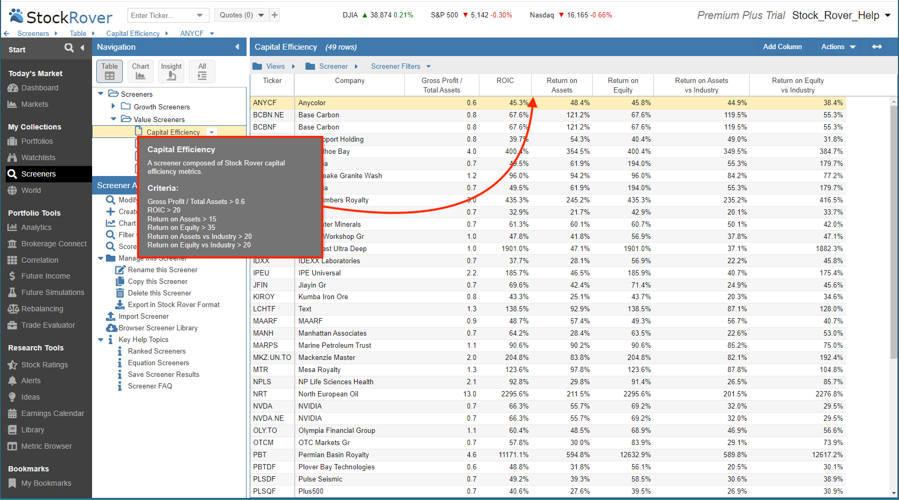Open Markets in sidebar

(34, 104)
